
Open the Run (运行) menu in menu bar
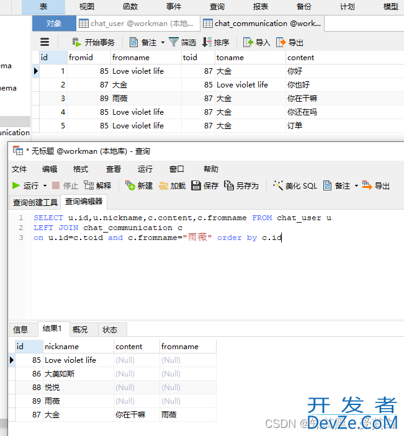(145, 169)
